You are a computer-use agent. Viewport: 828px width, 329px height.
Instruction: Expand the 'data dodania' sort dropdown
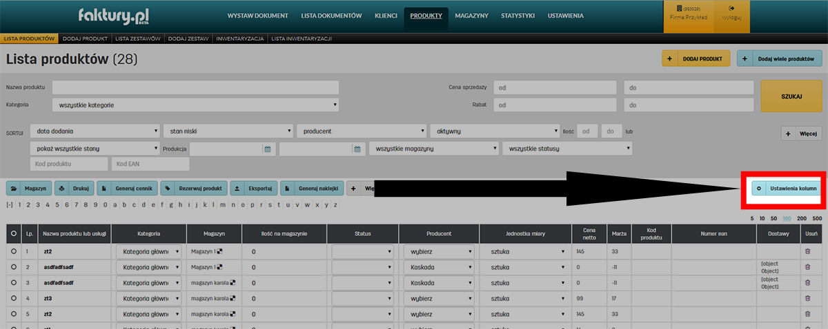coord(95,131)
